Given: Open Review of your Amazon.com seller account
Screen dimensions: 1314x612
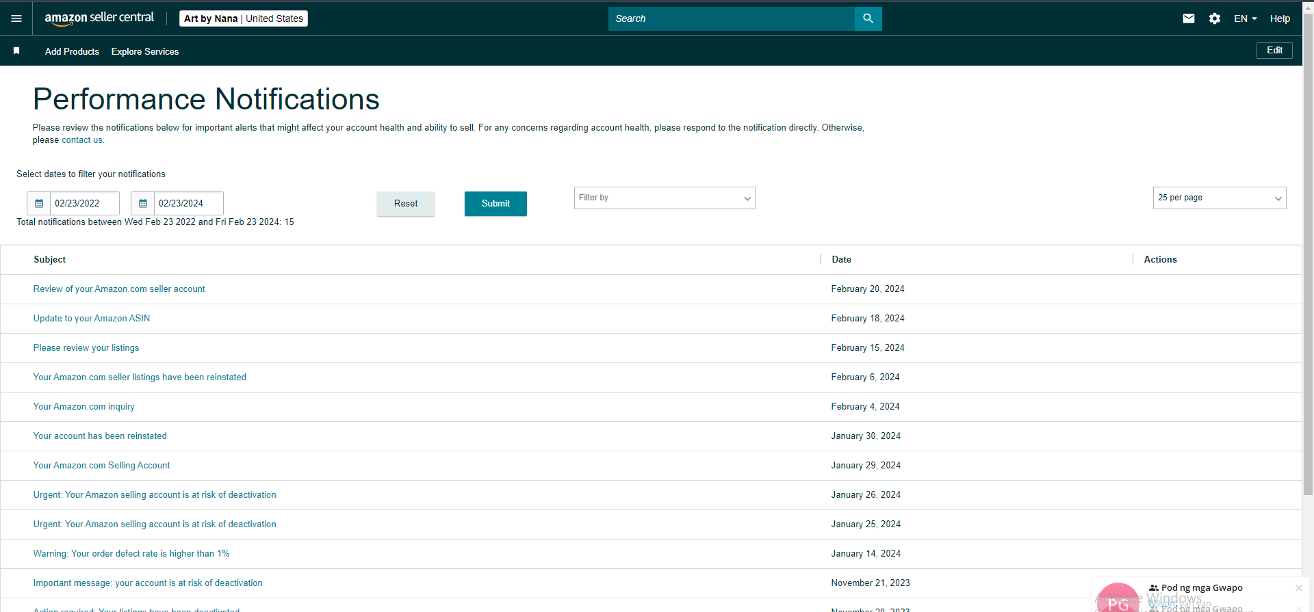Looking at the screenshot, I should click(x=119, y=289).
